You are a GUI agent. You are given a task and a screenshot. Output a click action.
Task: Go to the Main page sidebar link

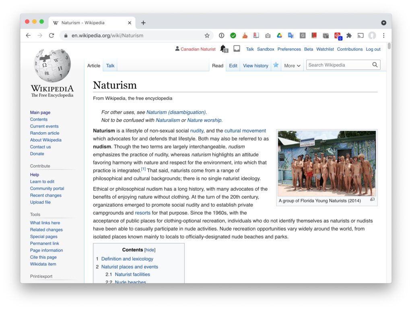click(x=40, y=112)
